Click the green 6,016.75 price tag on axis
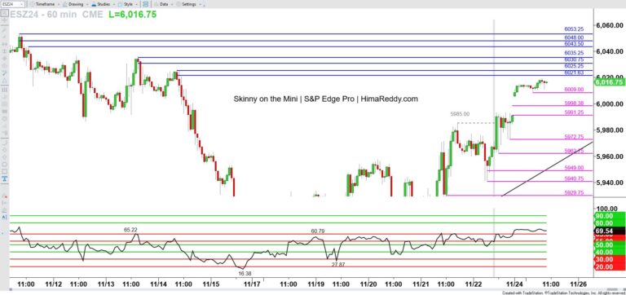 tap(609, 82)
